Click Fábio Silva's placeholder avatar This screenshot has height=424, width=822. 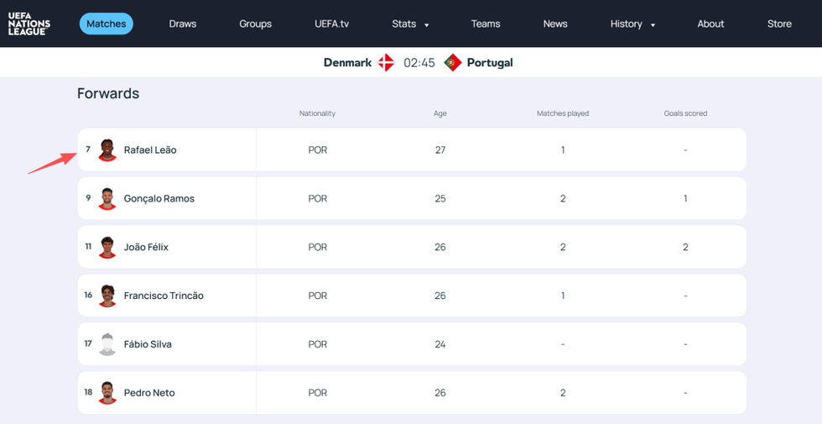pos(107,344)
